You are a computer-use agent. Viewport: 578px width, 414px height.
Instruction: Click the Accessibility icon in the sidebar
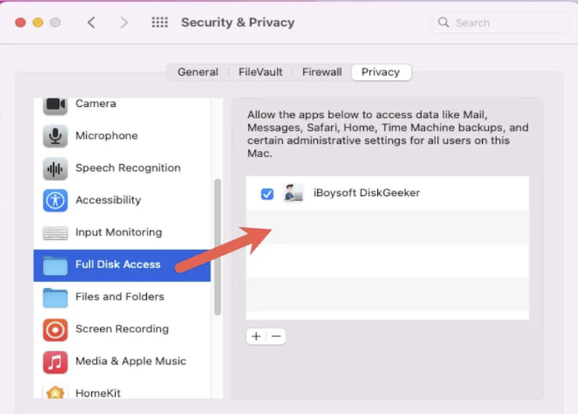(55, 201)
